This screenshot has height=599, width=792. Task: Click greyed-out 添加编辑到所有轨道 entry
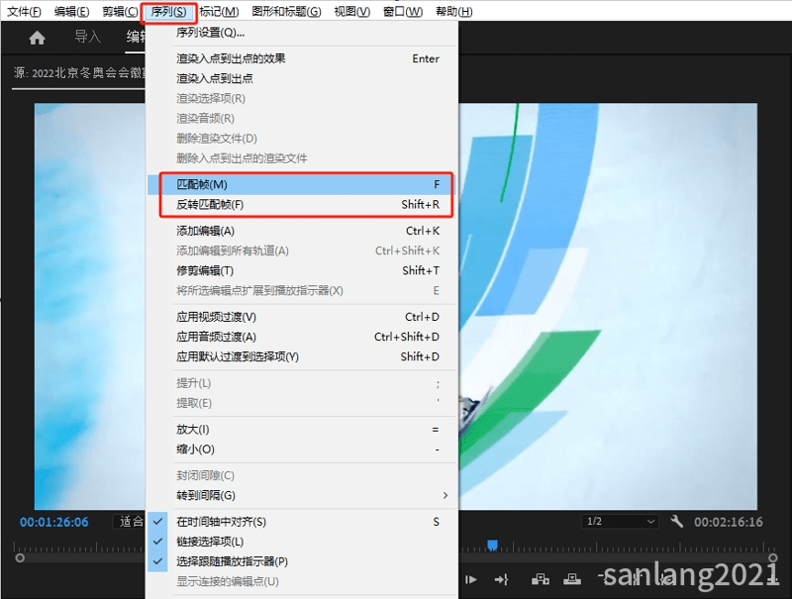pos(302,250)
